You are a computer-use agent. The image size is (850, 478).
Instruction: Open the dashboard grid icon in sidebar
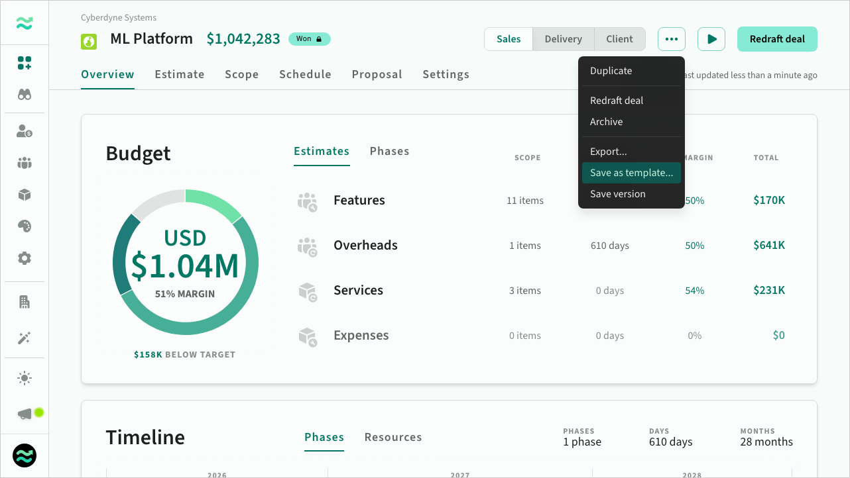25,64
